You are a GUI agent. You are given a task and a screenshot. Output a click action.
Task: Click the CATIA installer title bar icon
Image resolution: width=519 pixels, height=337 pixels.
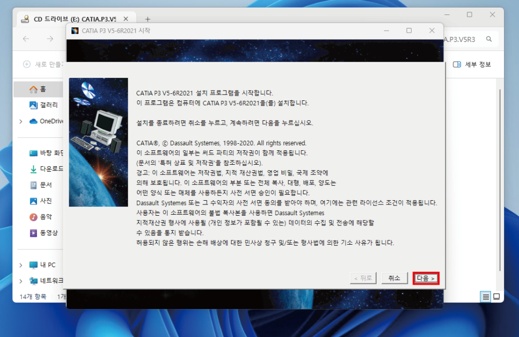pos(75,31)
